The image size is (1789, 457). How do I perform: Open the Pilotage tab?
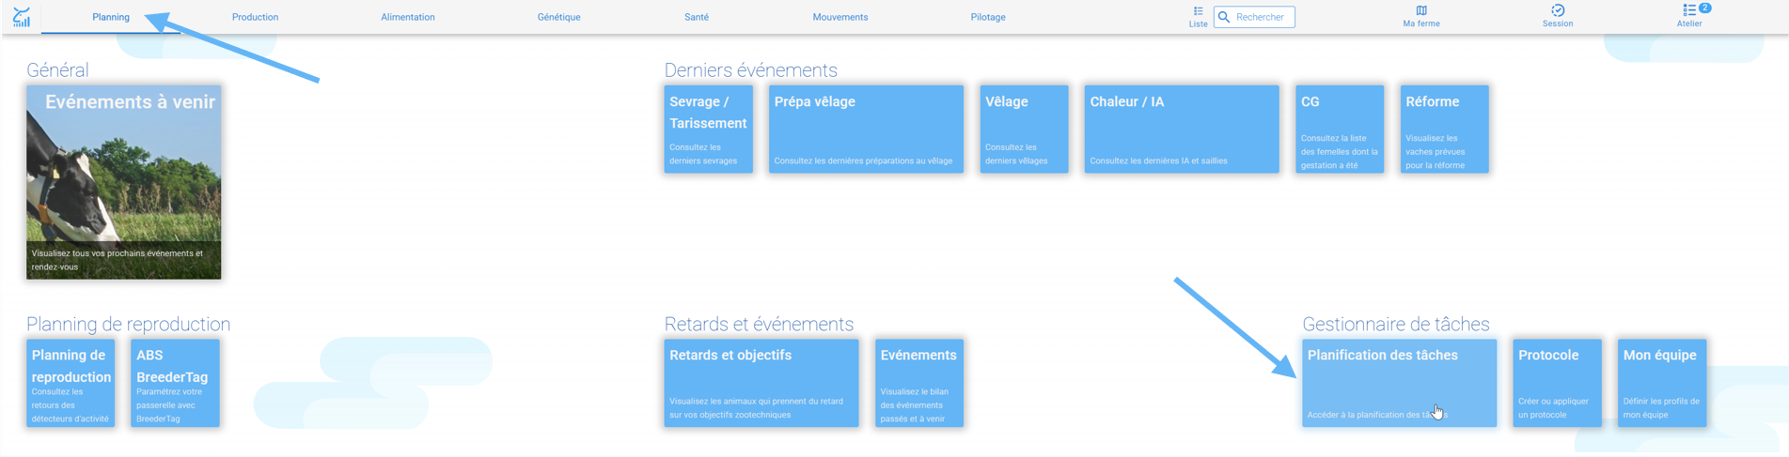(988, 17)
